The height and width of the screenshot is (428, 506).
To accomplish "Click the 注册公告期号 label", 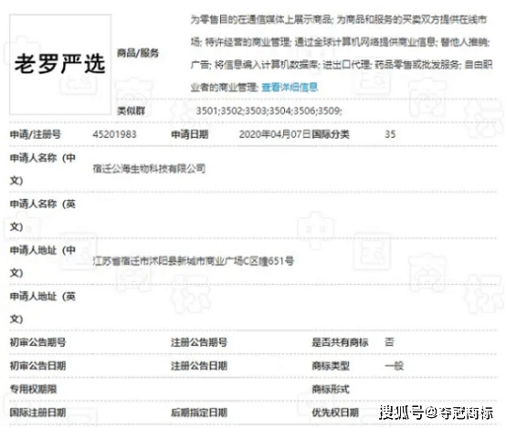I will point(199,342).
